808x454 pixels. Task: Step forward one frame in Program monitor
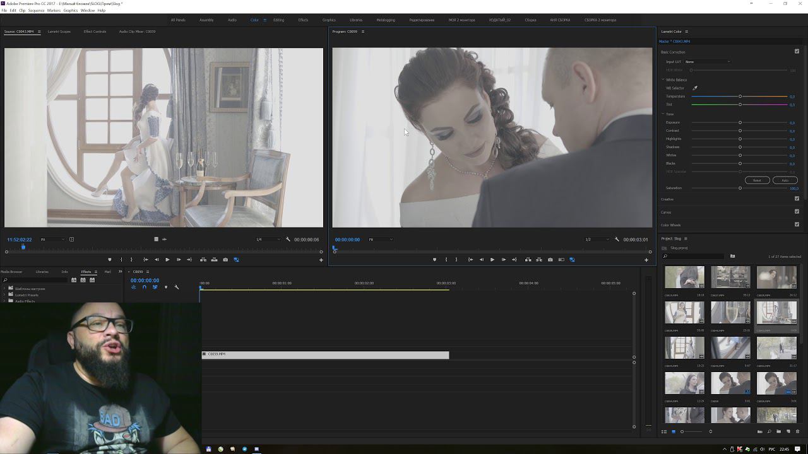point(503,259)
